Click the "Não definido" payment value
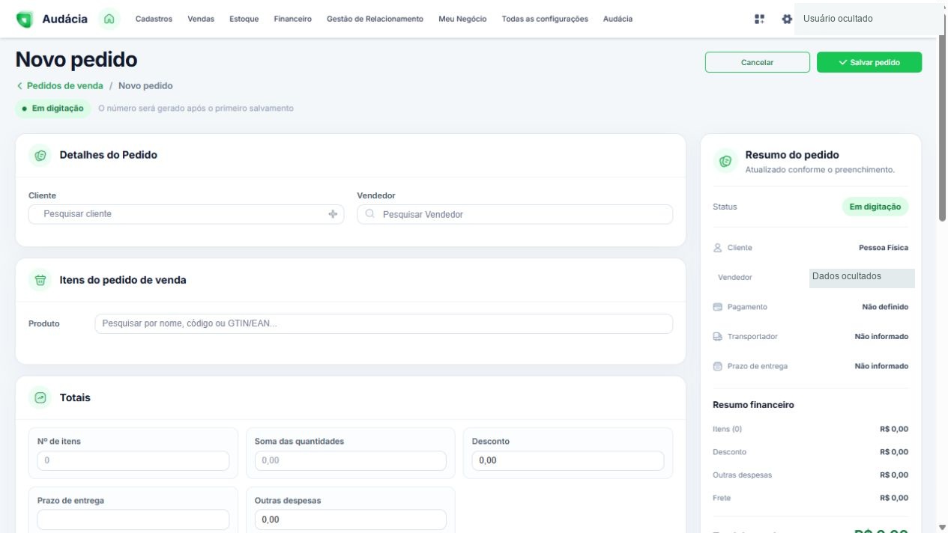 (885, 307)
